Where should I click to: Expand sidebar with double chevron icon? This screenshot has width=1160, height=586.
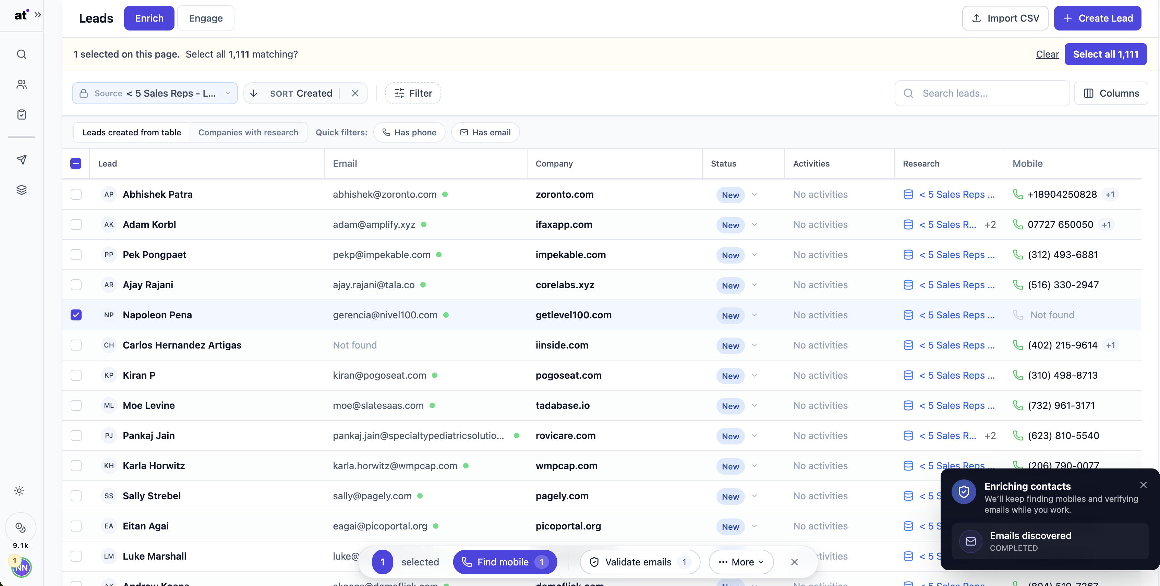click(38, 15)
